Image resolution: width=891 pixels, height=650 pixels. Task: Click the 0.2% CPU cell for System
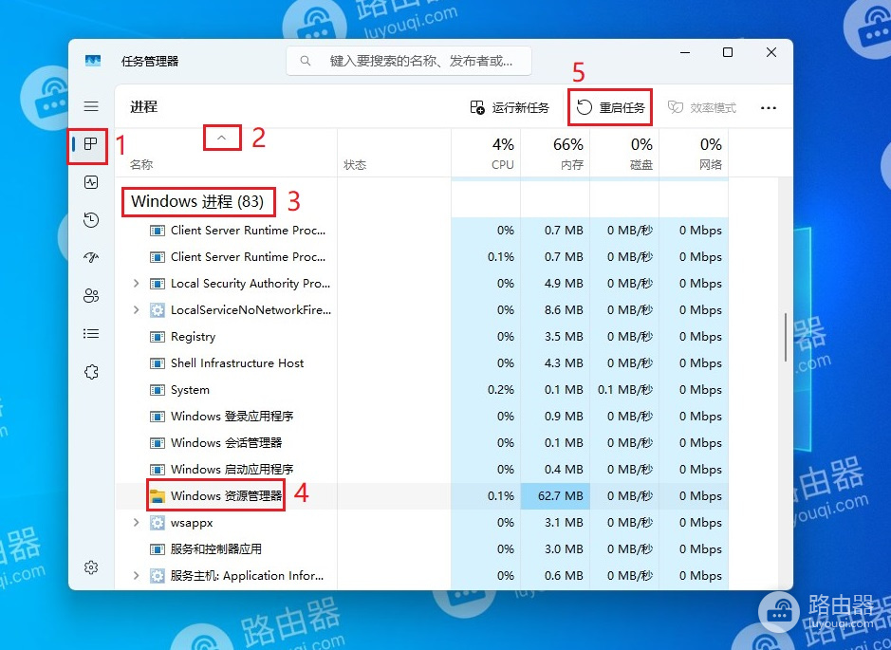(x=486, y=390)
